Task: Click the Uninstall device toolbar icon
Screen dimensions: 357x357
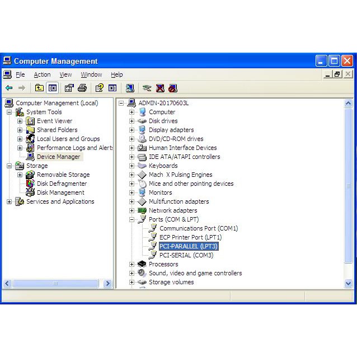Action: [160, 88]
